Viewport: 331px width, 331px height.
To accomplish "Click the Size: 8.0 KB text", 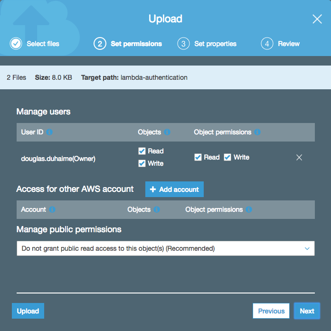I will [x=53, y=77].
